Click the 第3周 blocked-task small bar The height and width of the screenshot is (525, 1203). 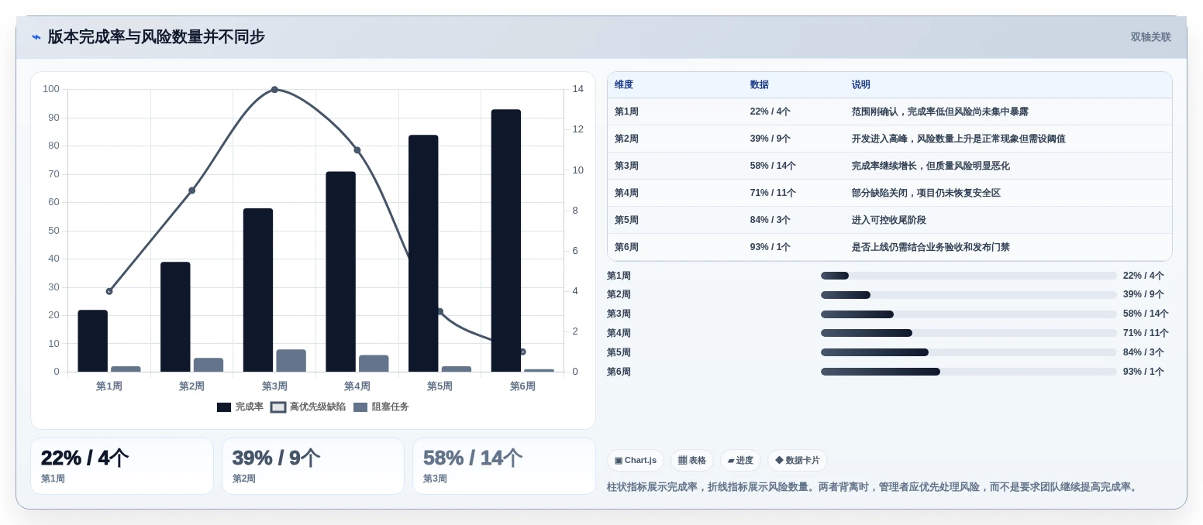pyautogui.click(x=291, y=361)
